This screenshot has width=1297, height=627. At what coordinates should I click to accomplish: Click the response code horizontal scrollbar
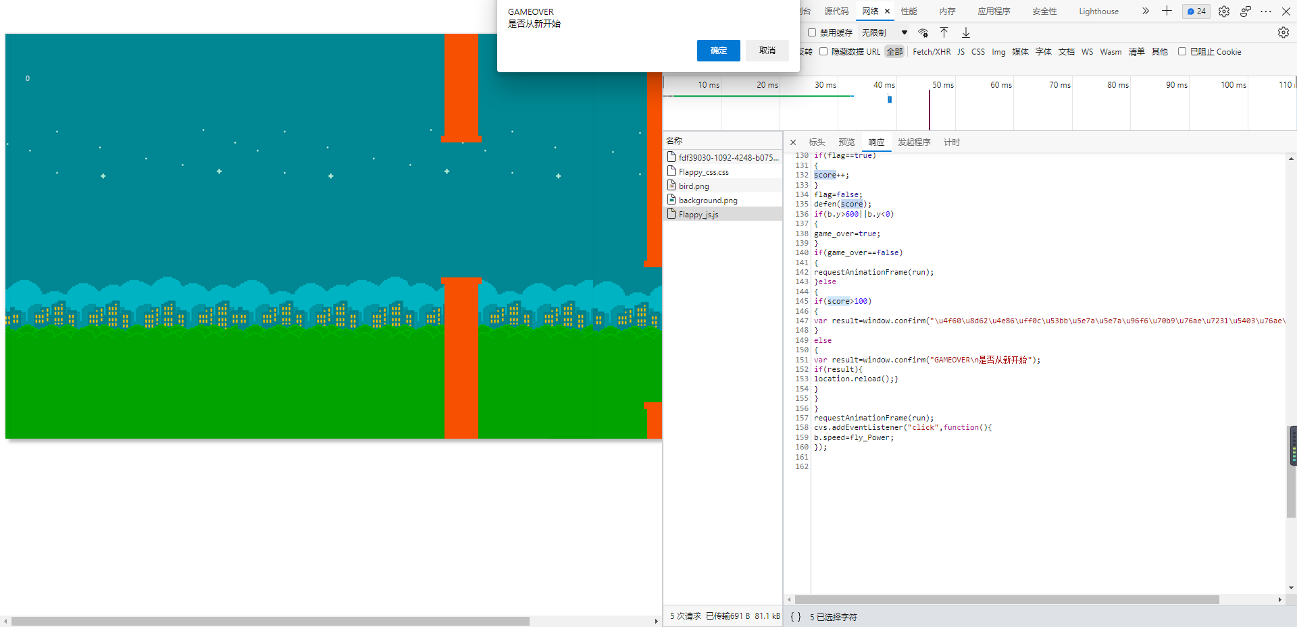(x=1007, y=599)
